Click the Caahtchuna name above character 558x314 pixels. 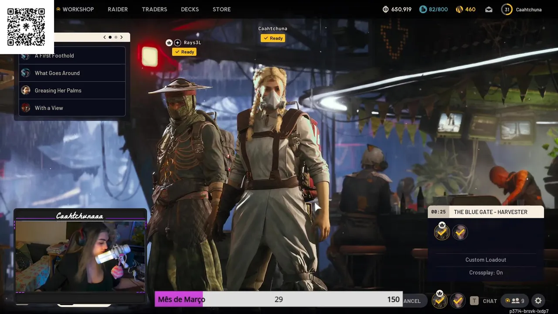[272, 29]
